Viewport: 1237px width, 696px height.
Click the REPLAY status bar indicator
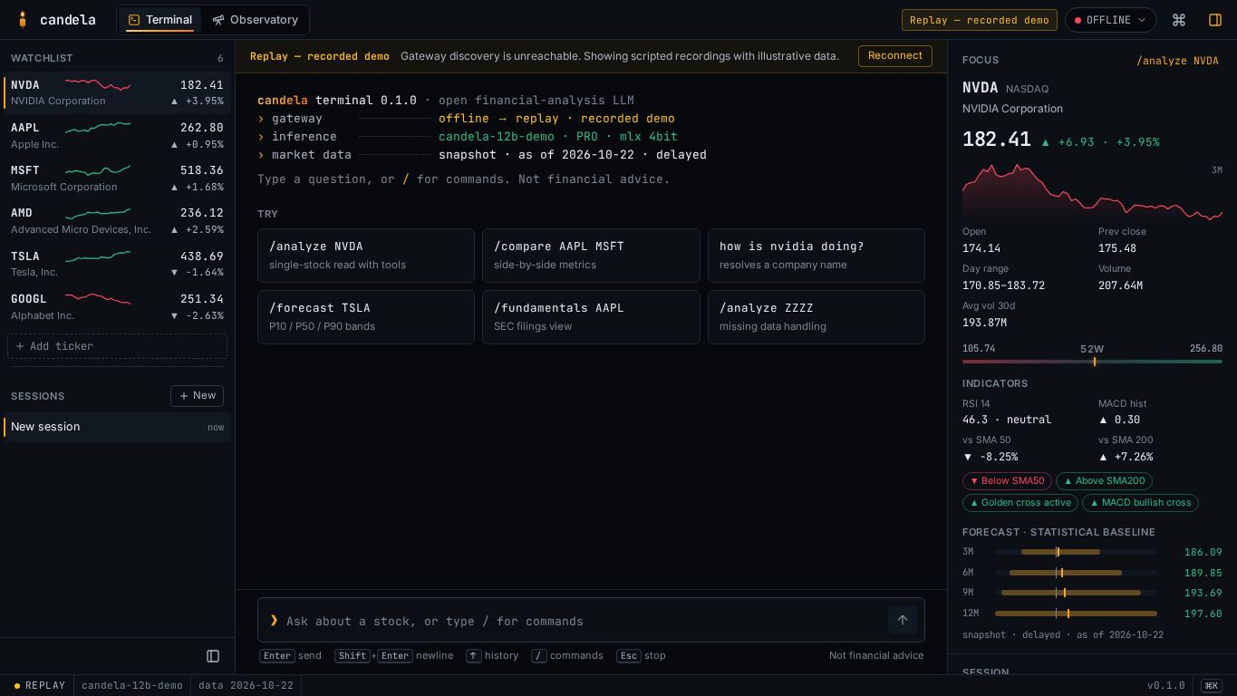click(x=40, y=686)
